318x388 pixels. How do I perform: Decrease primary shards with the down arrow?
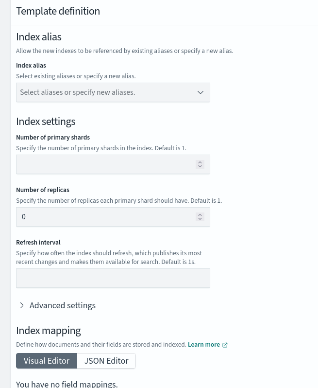(x=200, y=167)
